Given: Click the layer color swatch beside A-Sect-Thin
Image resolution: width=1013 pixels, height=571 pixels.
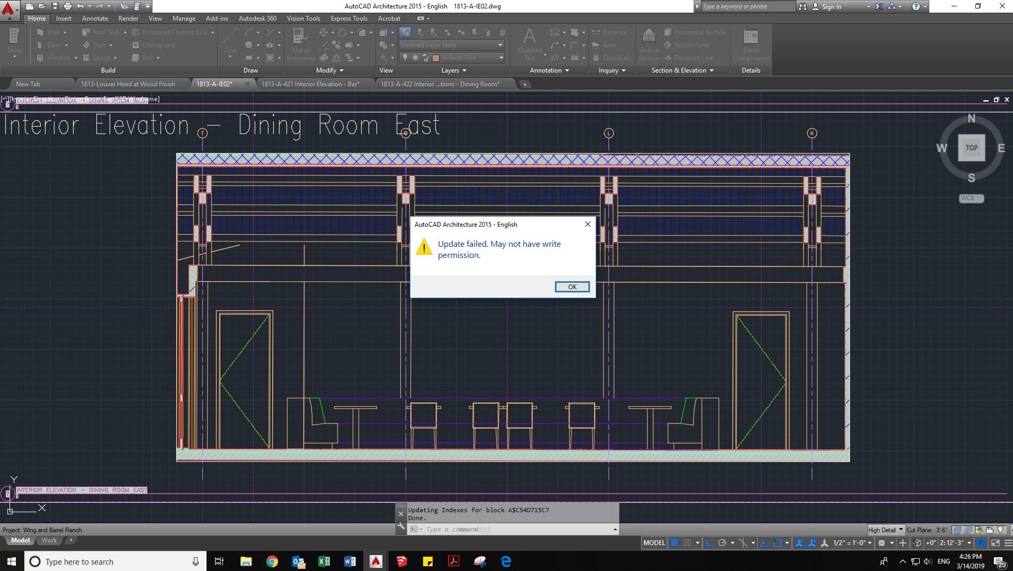Looking at the screenshot, I should [436, 58].
